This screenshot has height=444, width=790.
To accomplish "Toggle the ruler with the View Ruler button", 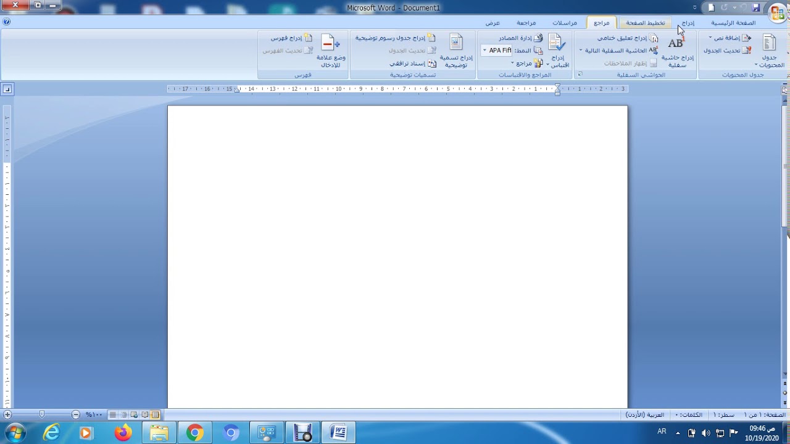I will (x=785, y=89).
